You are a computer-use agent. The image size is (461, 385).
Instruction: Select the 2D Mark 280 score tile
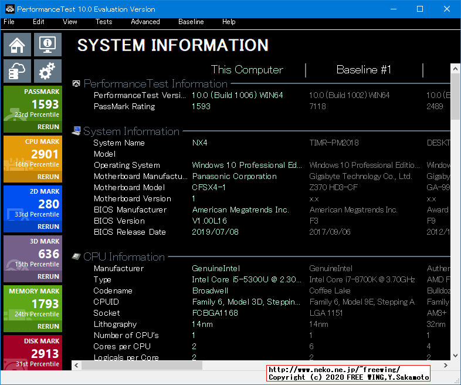33,204
